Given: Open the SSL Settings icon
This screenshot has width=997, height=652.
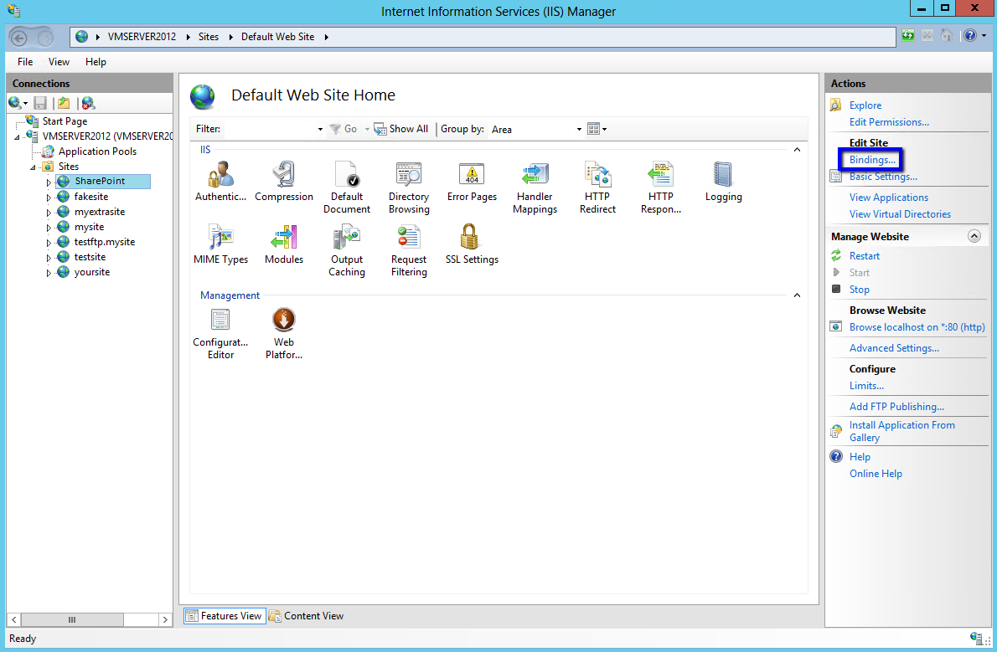Looking at the screenshot, I should 471,244.
